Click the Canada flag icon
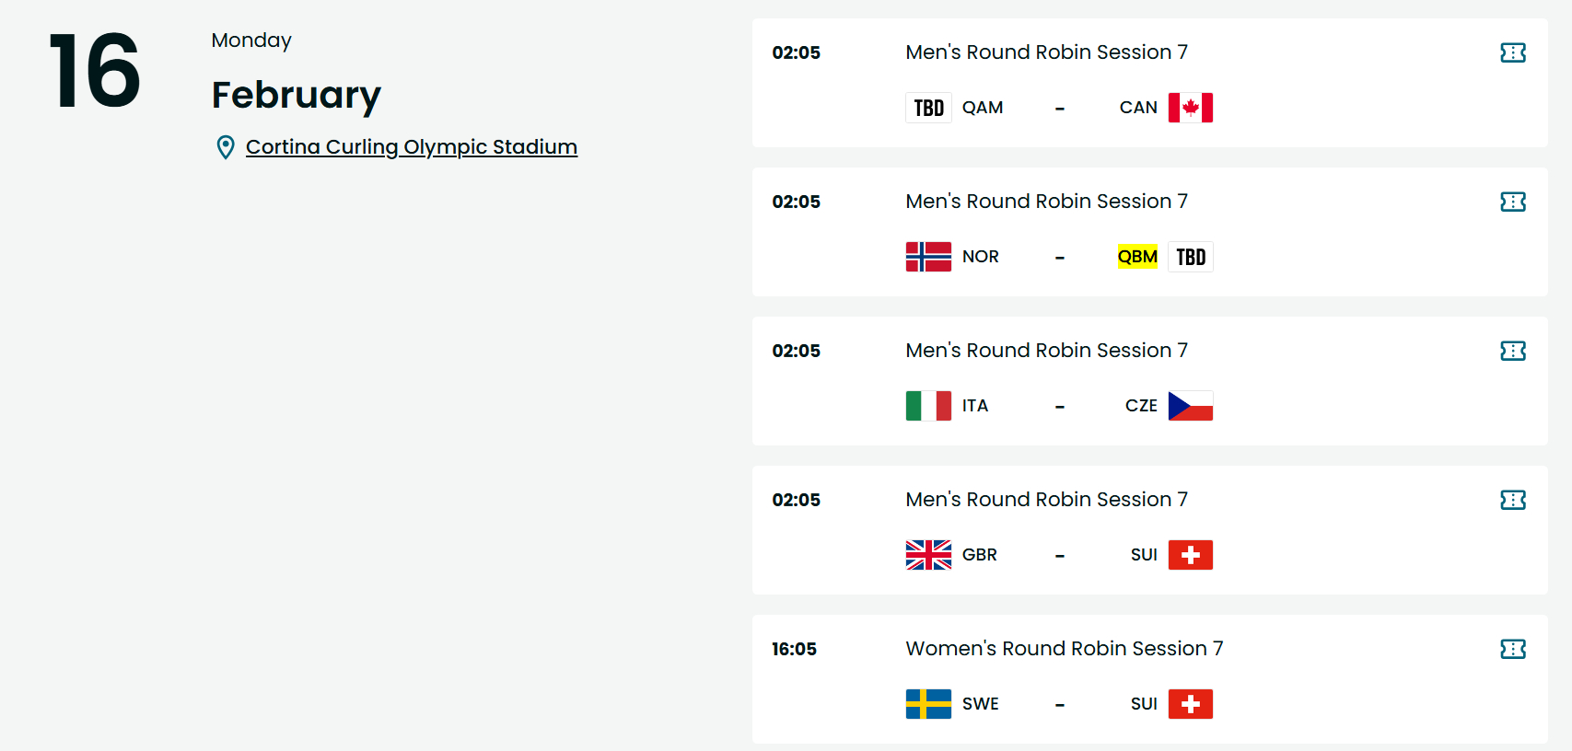 click(1191, 108)
